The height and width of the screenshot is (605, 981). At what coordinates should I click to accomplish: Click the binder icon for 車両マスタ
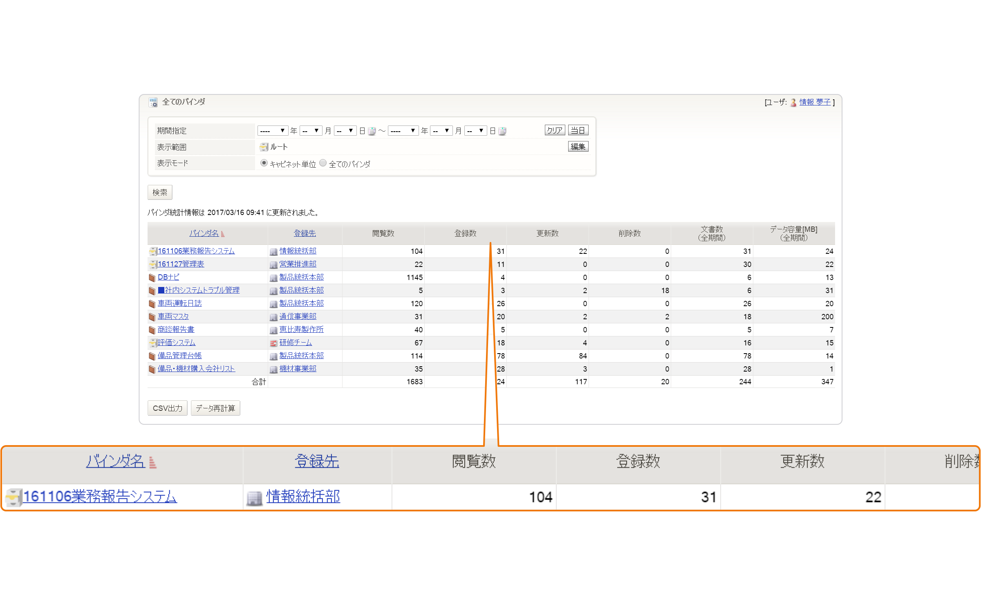click(x=152, y=317)
